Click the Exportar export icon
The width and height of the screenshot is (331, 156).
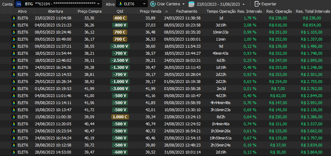pyautogui.click(x=257, y=4)
